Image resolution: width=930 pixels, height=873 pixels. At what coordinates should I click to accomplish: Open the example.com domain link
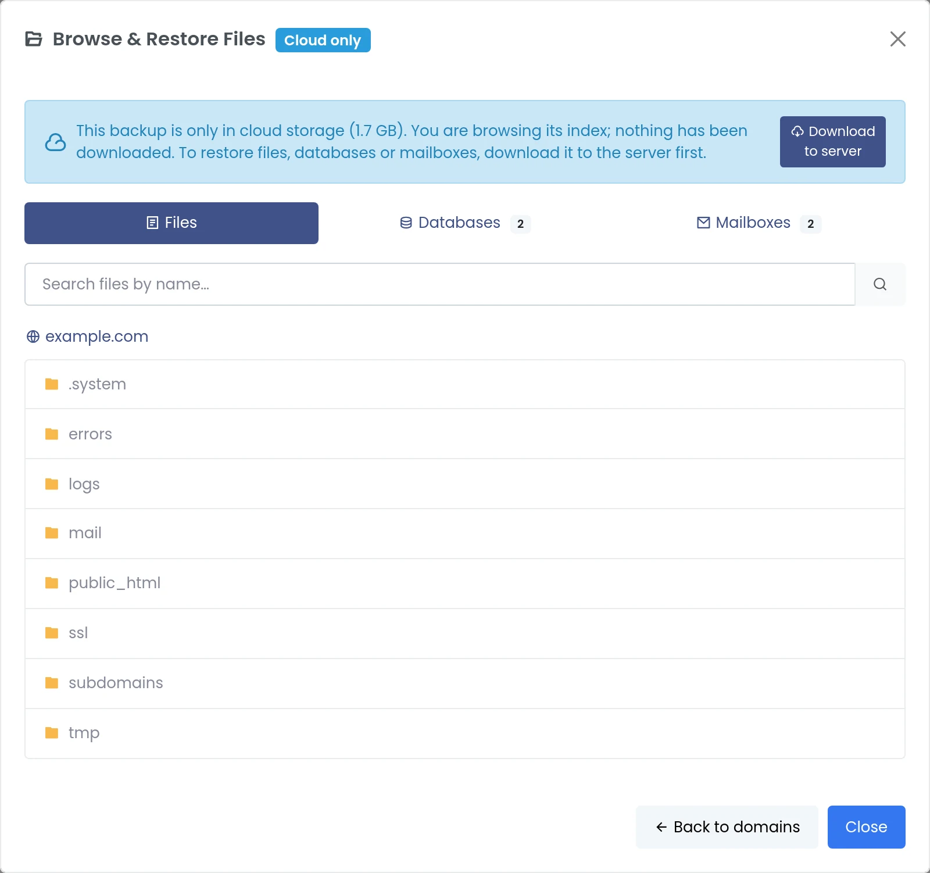pos(96,337)
